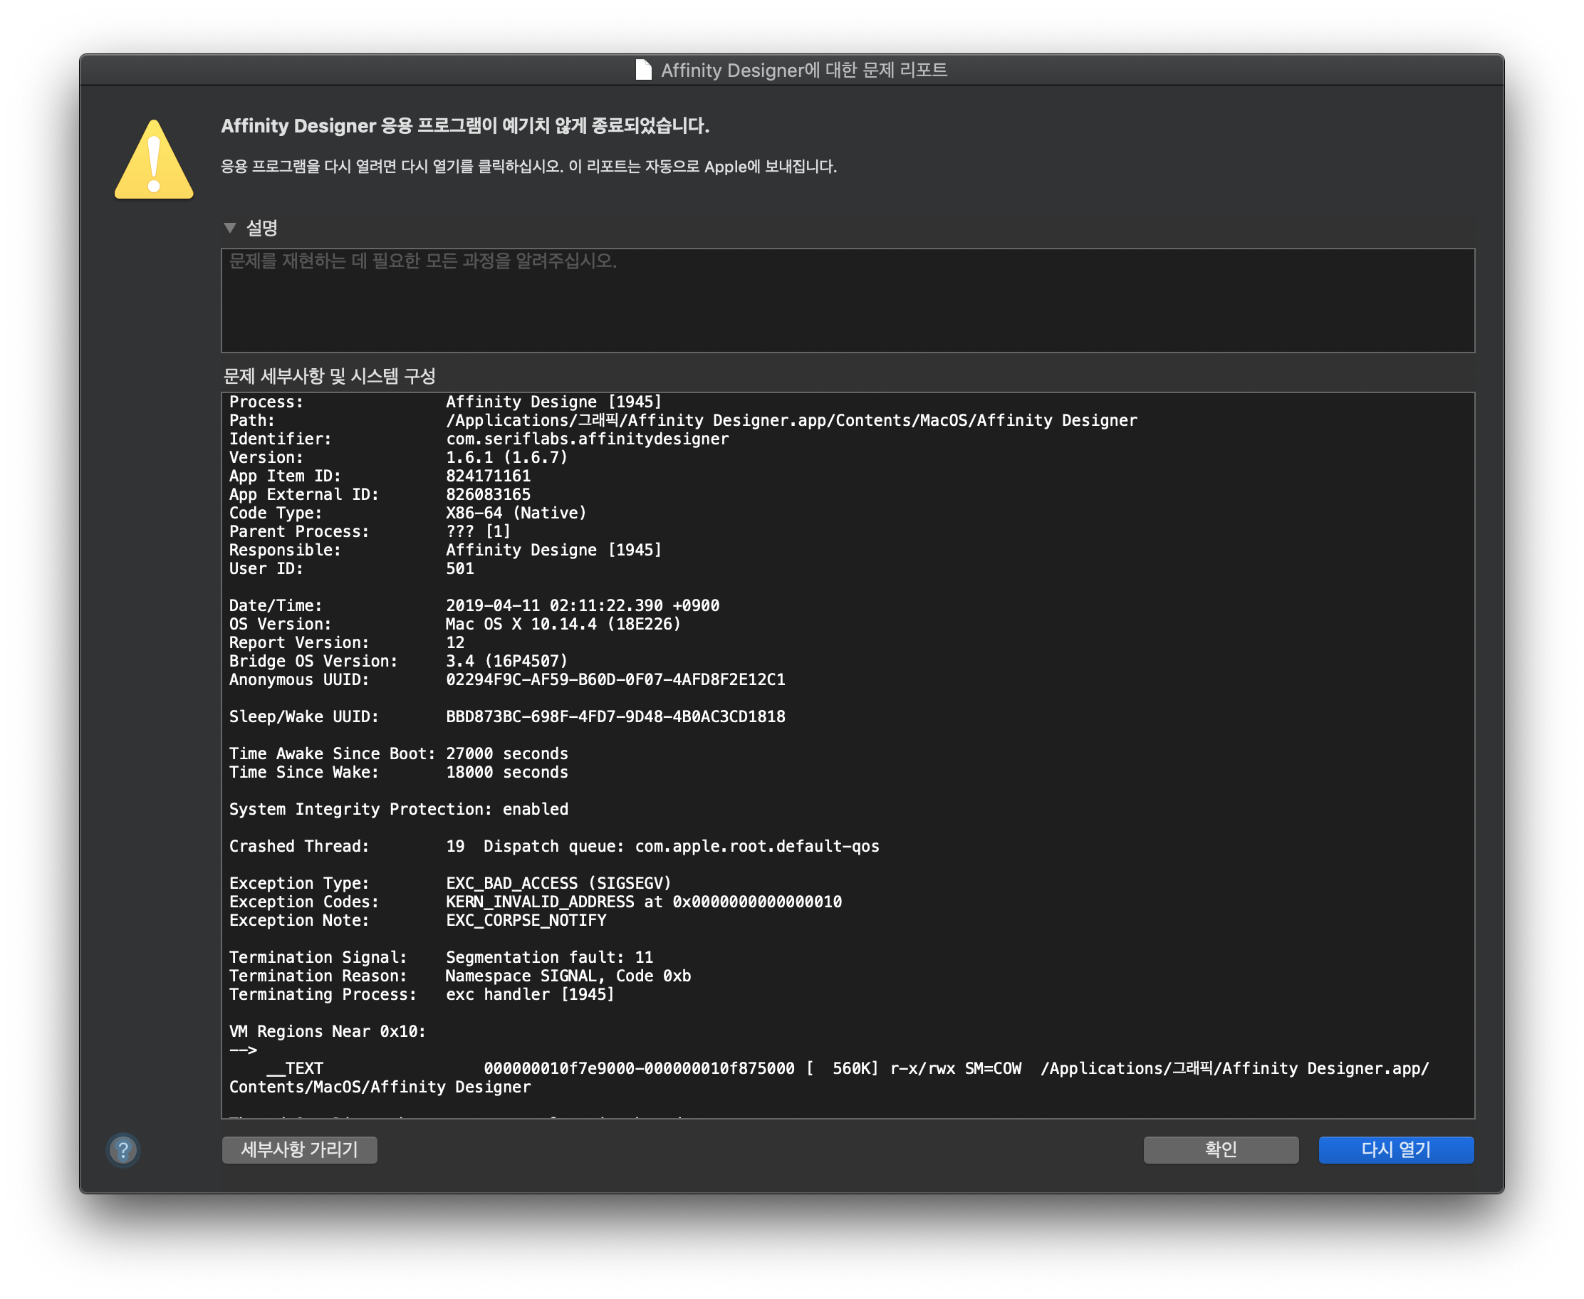The width and height of the screenshot is (1584, 1299).
Task: Click the window title Affinity Designer에 대한 문제 리포트
Action: [x=804, y=70]
